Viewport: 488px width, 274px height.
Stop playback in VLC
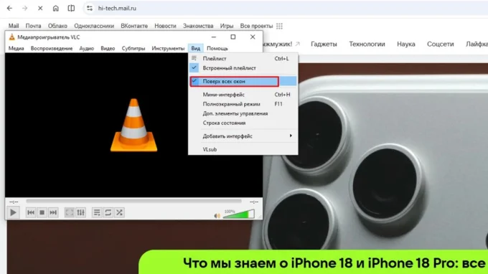point(42,212)
